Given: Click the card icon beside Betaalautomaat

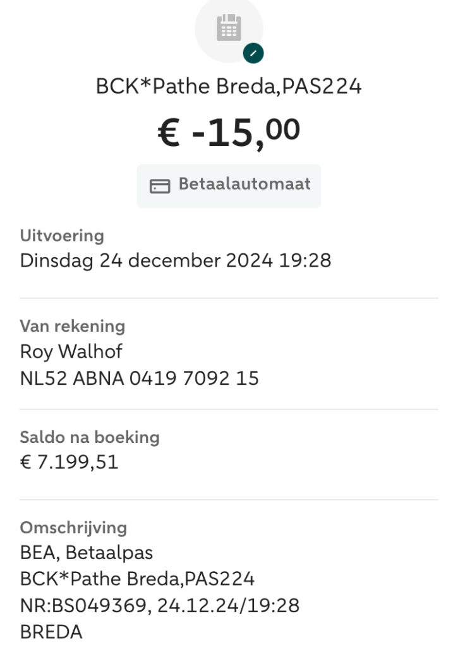Looking at the screenshot, I should tap(160, 186).
